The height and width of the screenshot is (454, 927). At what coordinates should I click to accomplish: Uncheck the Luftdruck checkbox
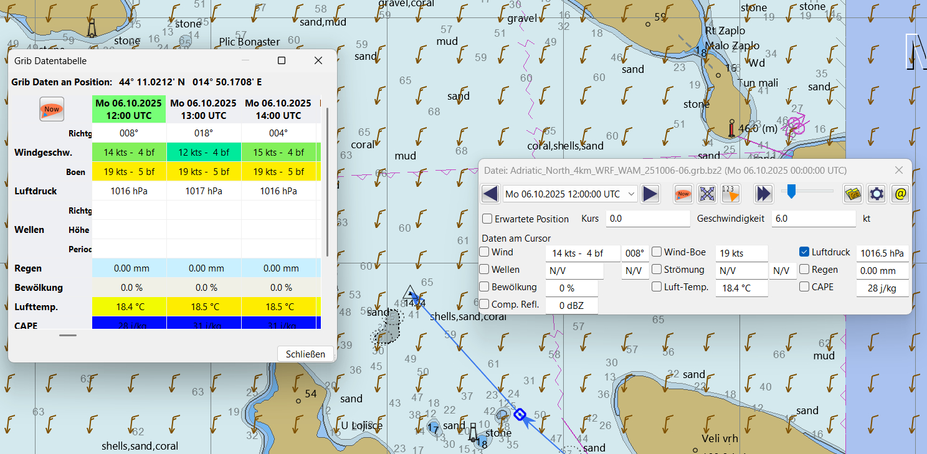(x=804, y=252)
